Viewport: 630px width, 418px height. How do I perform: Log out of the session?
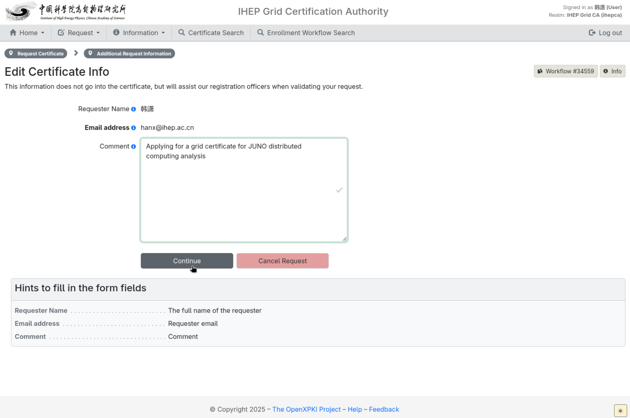(605, 33)
